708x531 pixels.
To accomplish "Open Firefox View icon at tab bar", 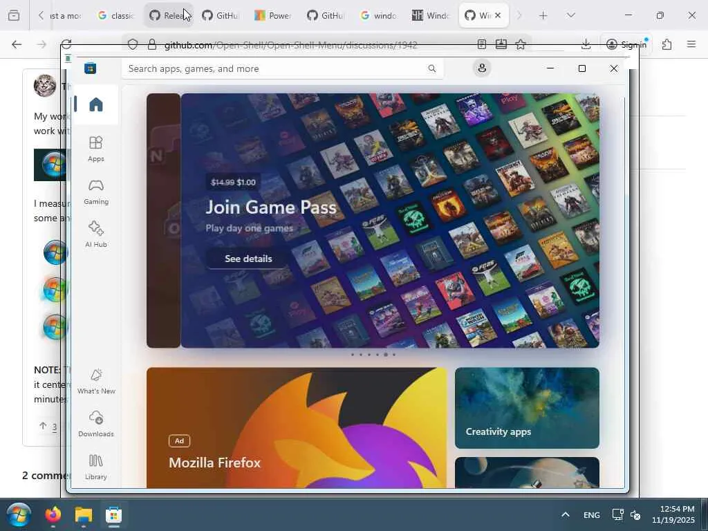I will point(14,16).
